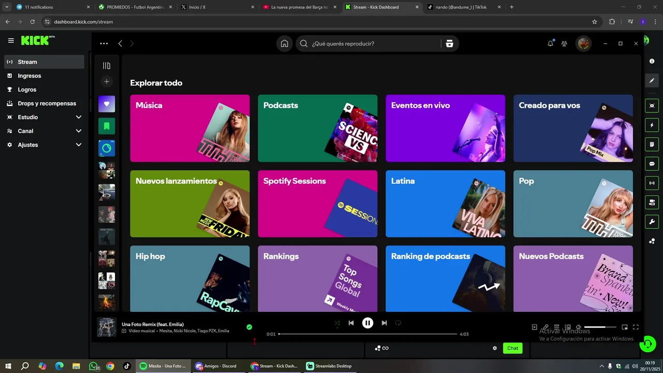Open Spotify friend activity icon
This screenshot has width=663, height=373.
click(565, 44)
